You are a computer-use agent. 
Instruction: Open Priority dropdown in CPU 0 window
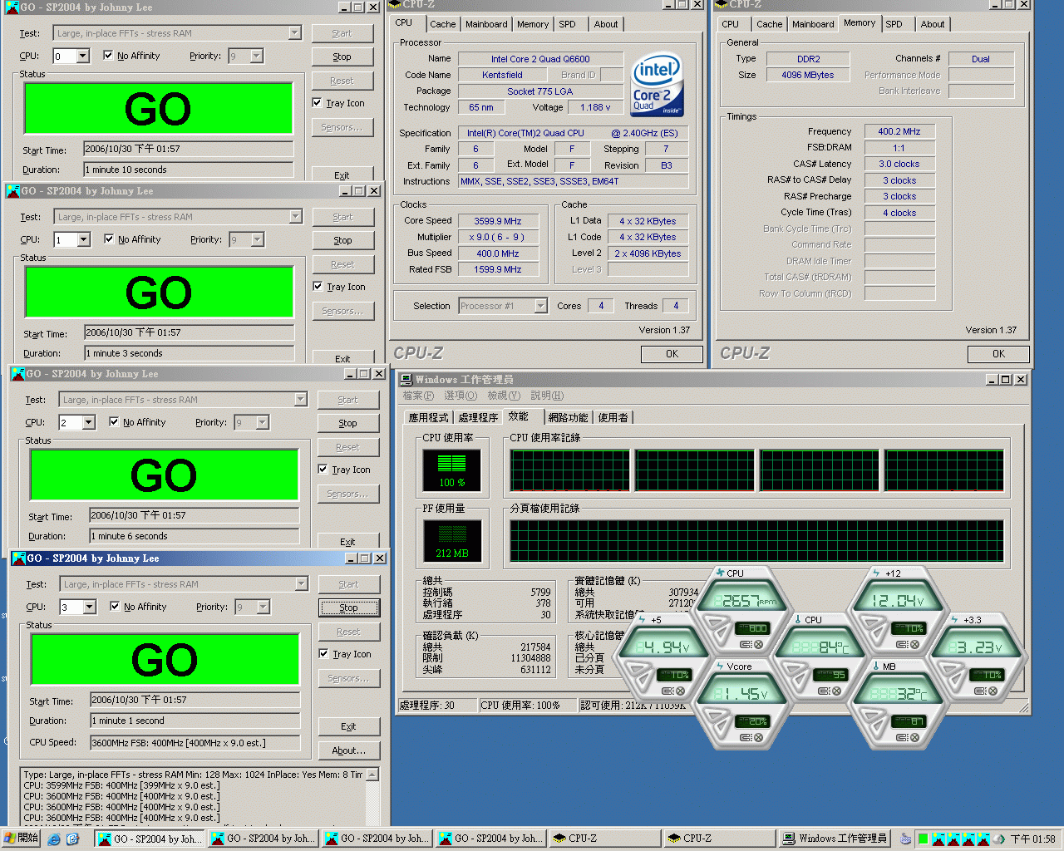coord(256,57)
